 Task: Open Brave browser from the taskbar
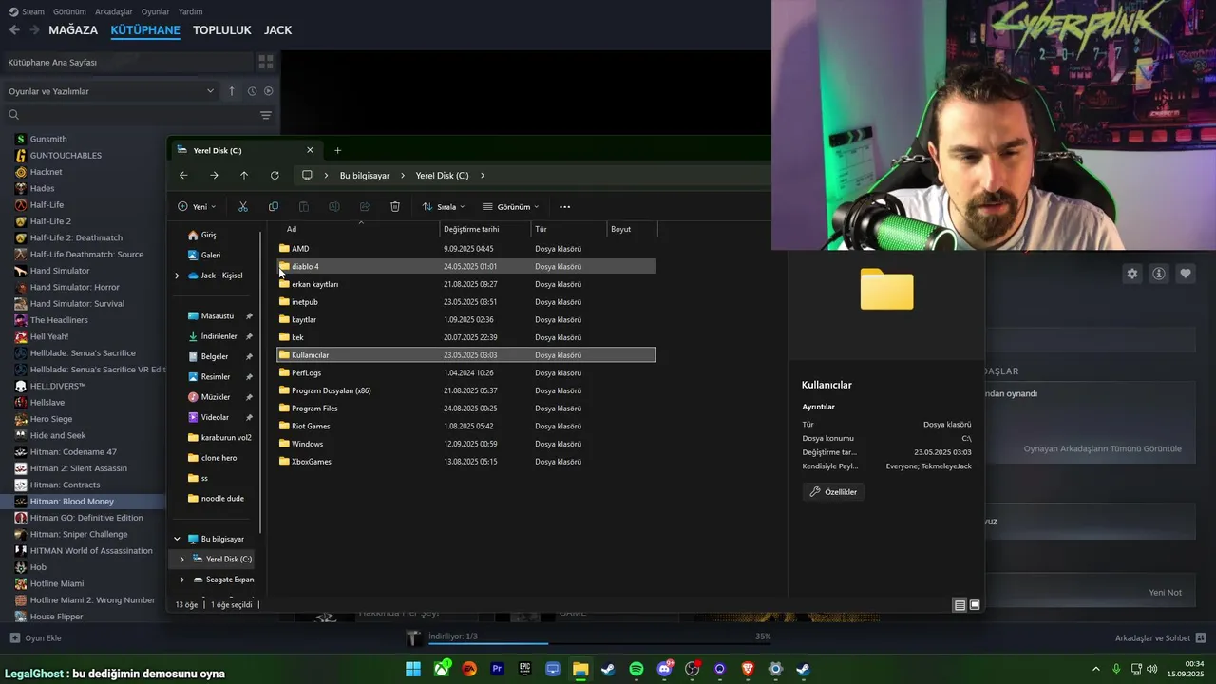[748, 669]
